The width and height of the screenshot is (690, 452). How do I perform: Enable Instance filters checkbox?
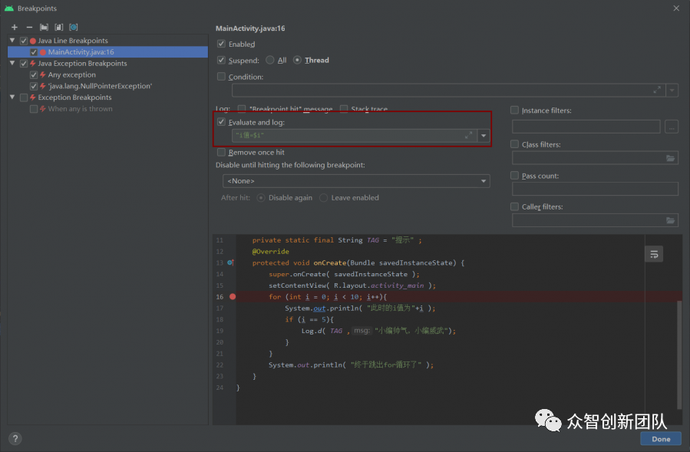pos(514,110)
